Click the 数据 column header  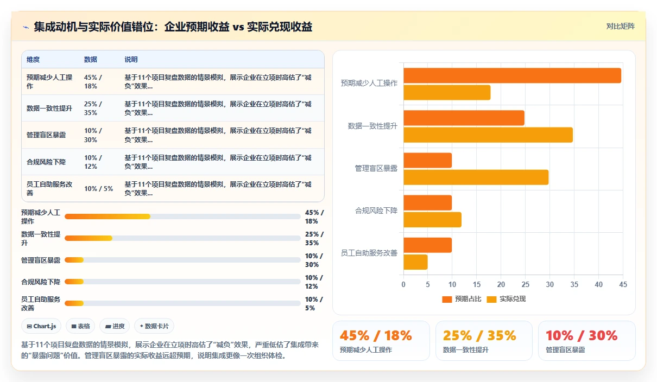(91, 60)
